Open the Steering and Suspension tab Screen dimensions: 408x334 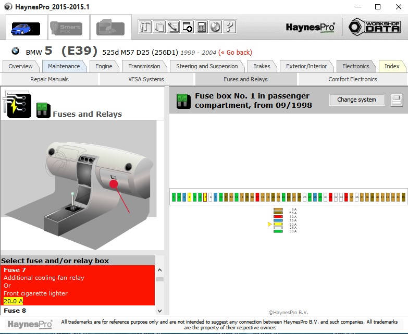coord(206,66)
